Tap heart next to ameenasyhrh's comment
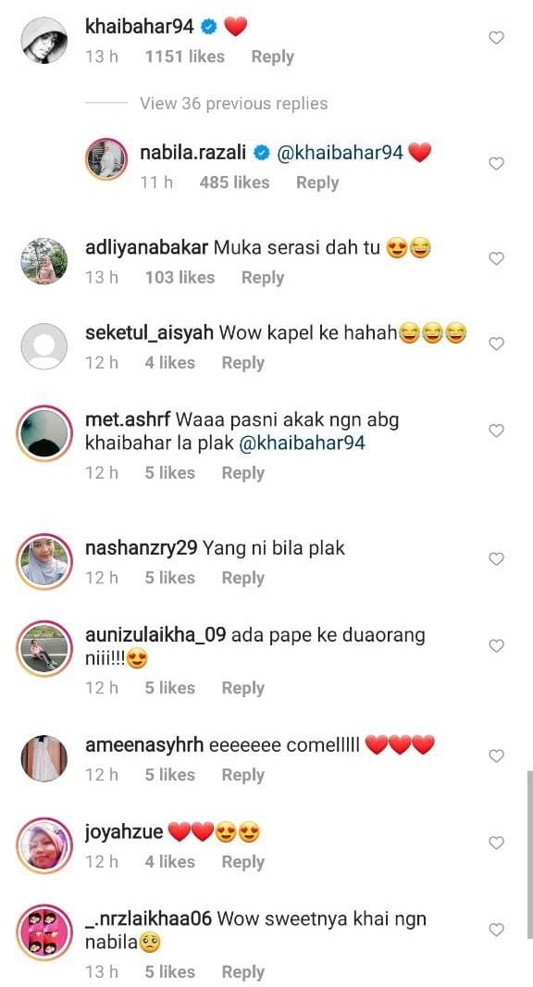533x987 pixels. [497, 756]
